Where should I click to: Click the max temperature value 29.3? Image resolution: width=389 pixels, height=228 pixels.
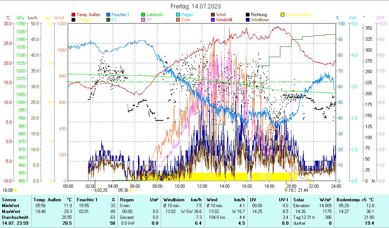click(68, 212)
